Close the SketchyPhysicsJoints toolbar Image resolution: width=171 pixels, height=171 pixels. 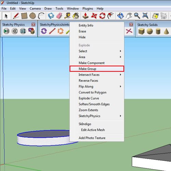click(x=131, y=25)
